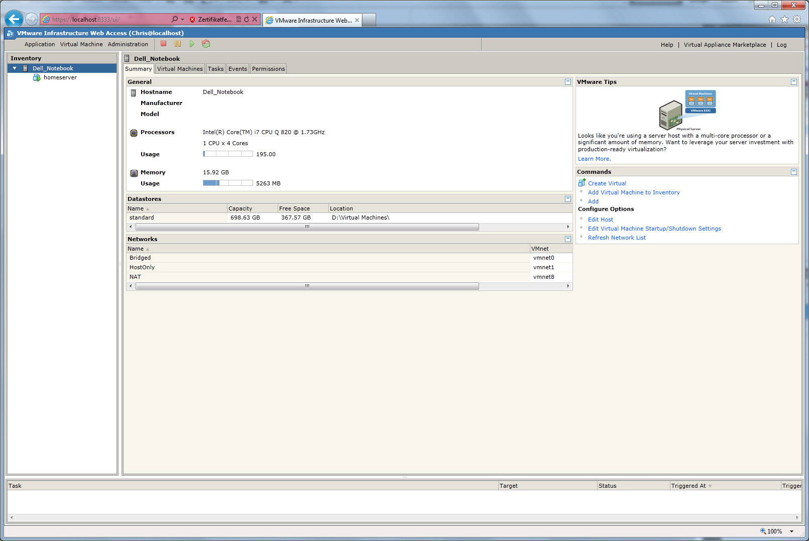
Task: Open the browser Tools gear icon
Action: coord(797,20)
